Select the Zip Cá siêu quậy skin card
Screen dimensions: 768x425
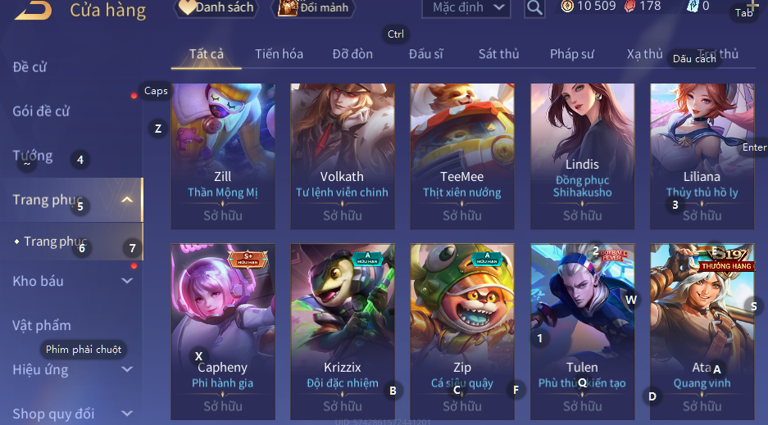click(x=462, y=332)
